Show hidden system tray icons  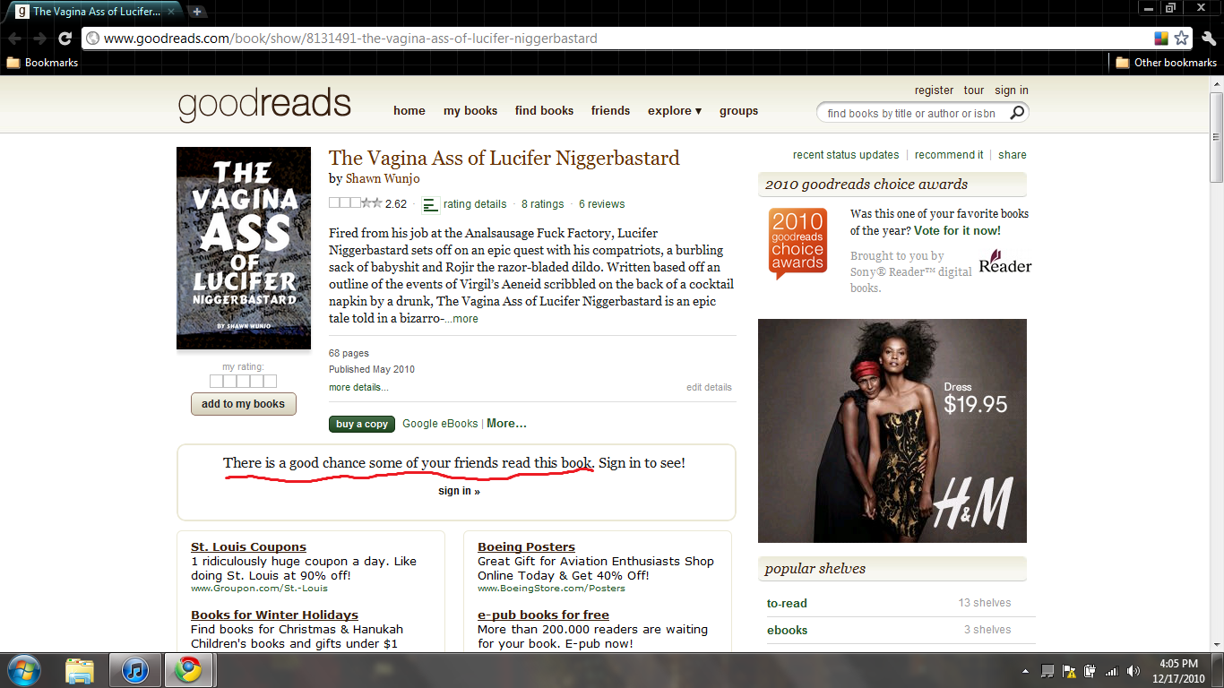(x=1027, y=671)
